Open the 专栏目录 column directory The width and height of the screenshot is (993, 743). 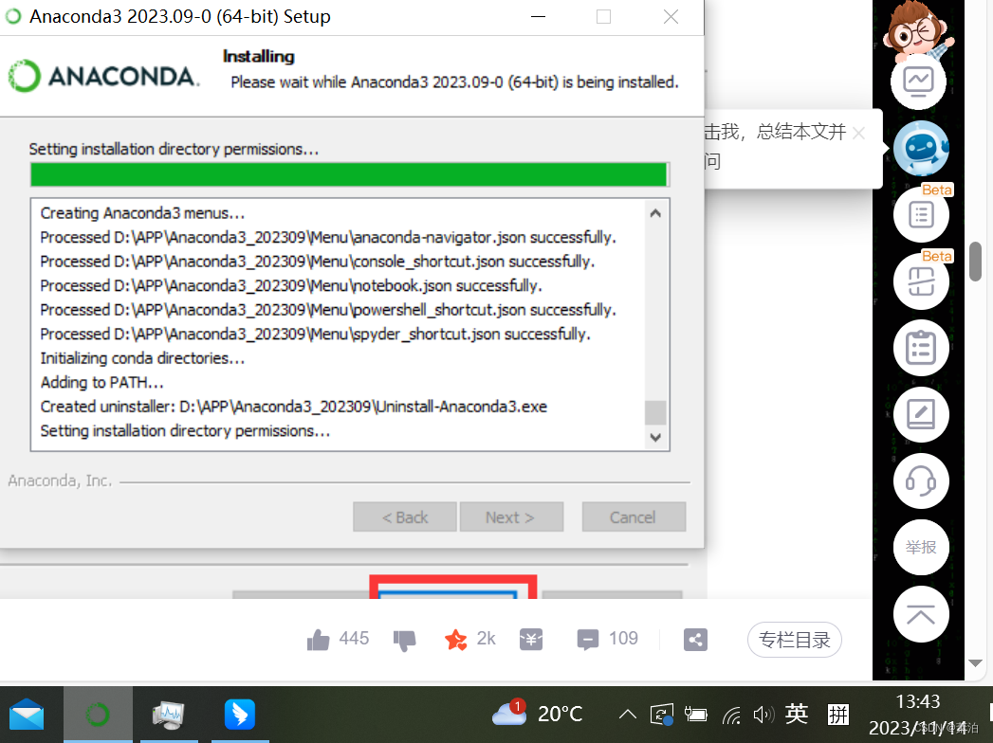click(x=794, y=640)
